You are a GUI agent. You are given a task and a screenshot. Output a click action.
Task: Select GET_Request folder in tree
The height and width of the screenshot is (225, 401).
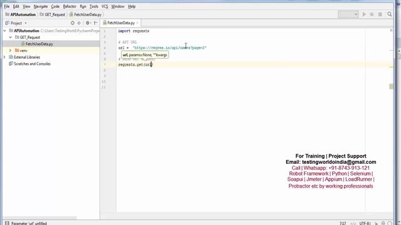pyautogui.click(x=30, y=37)
